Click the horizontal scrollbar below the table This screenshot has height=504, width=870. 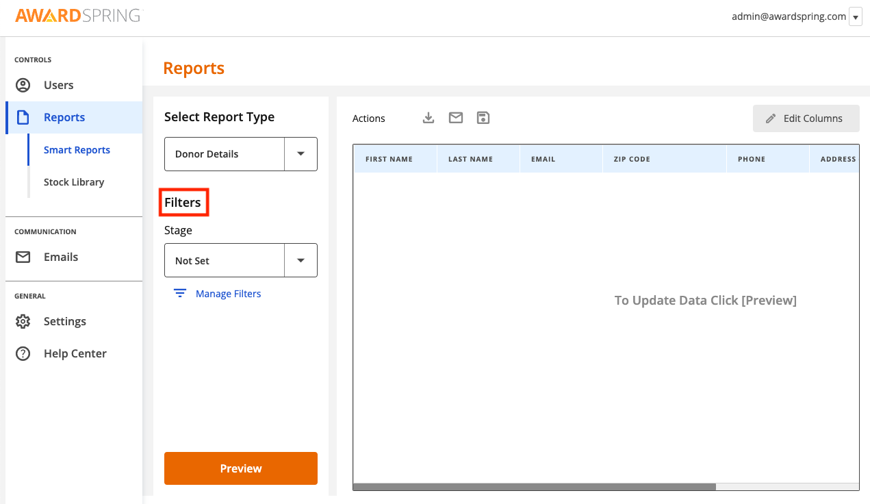[534, 486]
